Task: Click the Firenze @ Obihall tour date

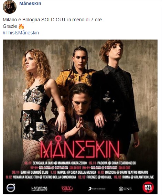Action: (x=95, y=177)
